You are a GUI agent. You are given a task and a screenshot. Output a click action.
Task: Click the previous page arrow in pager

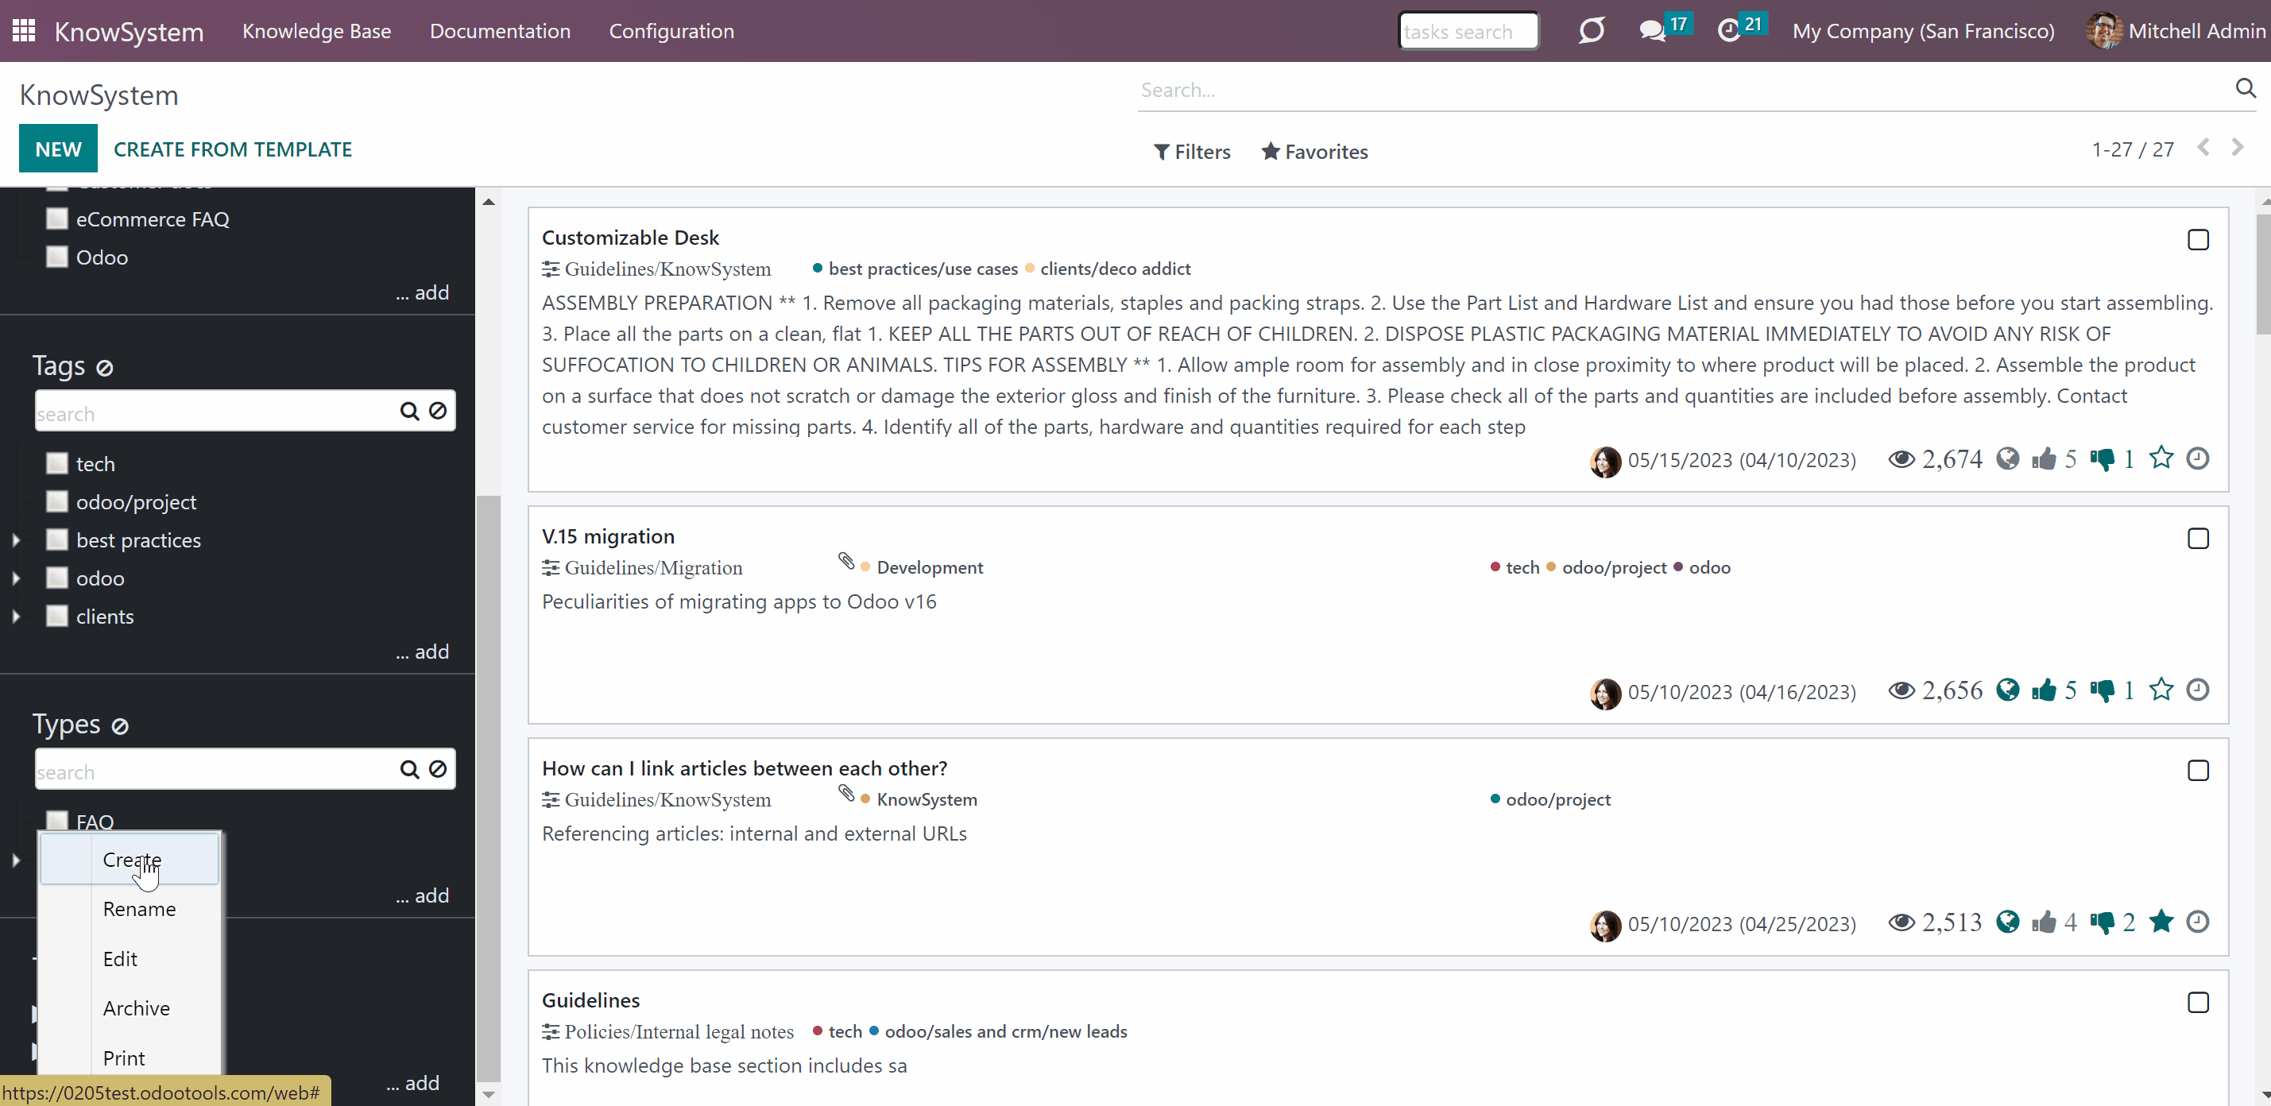coord(2203,147)
